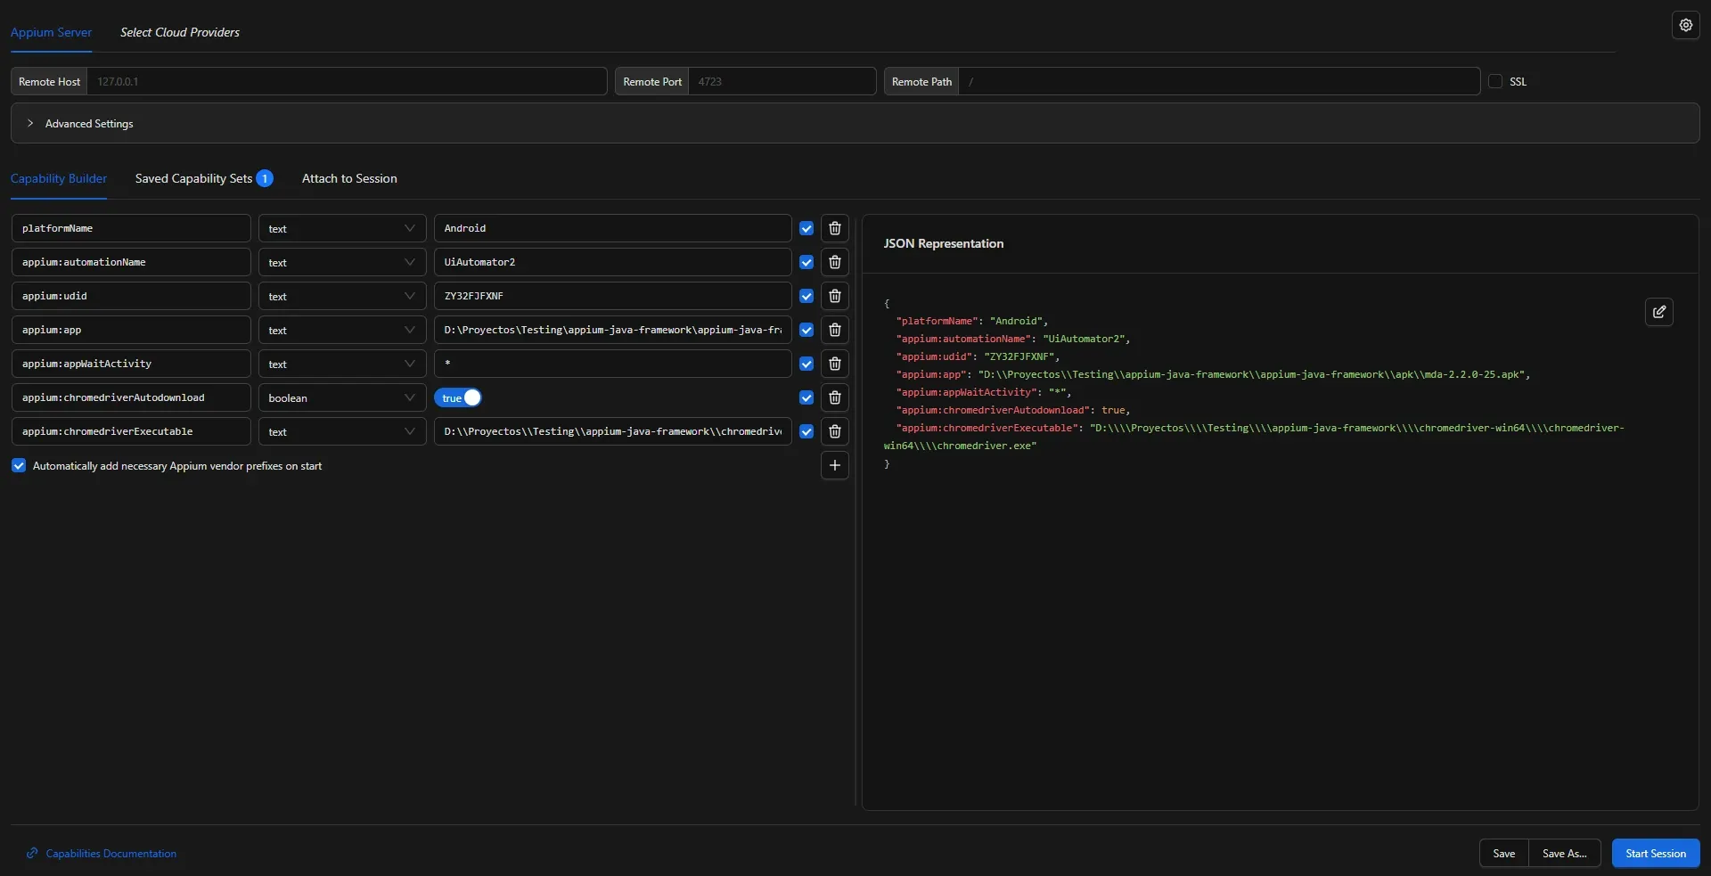Viewport: 1711px width, 876px height.
Task: Click the "platformName": "Android" JSON line
Action: [x=972, y=321]
